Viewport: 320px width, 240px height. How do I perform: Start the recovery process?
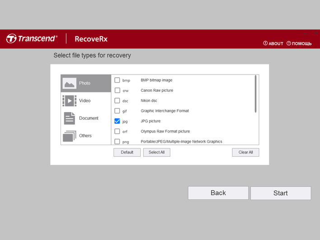pyautogui.click(x=281, y=193)
